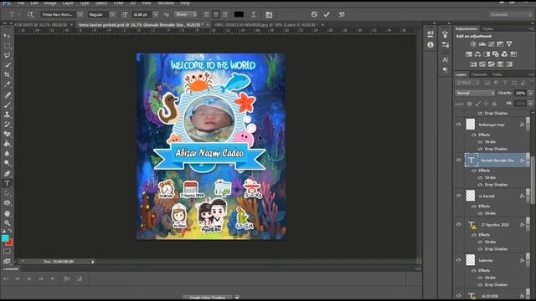Hide the 'Rumah Bersalin Ibu' text layer

pyautogui.click(x=458, y=160)
